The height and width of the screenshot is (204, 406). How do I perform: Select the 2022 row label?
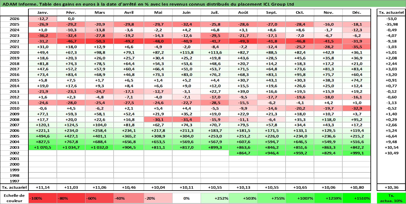pyautogui.click(x=14, y=41)
